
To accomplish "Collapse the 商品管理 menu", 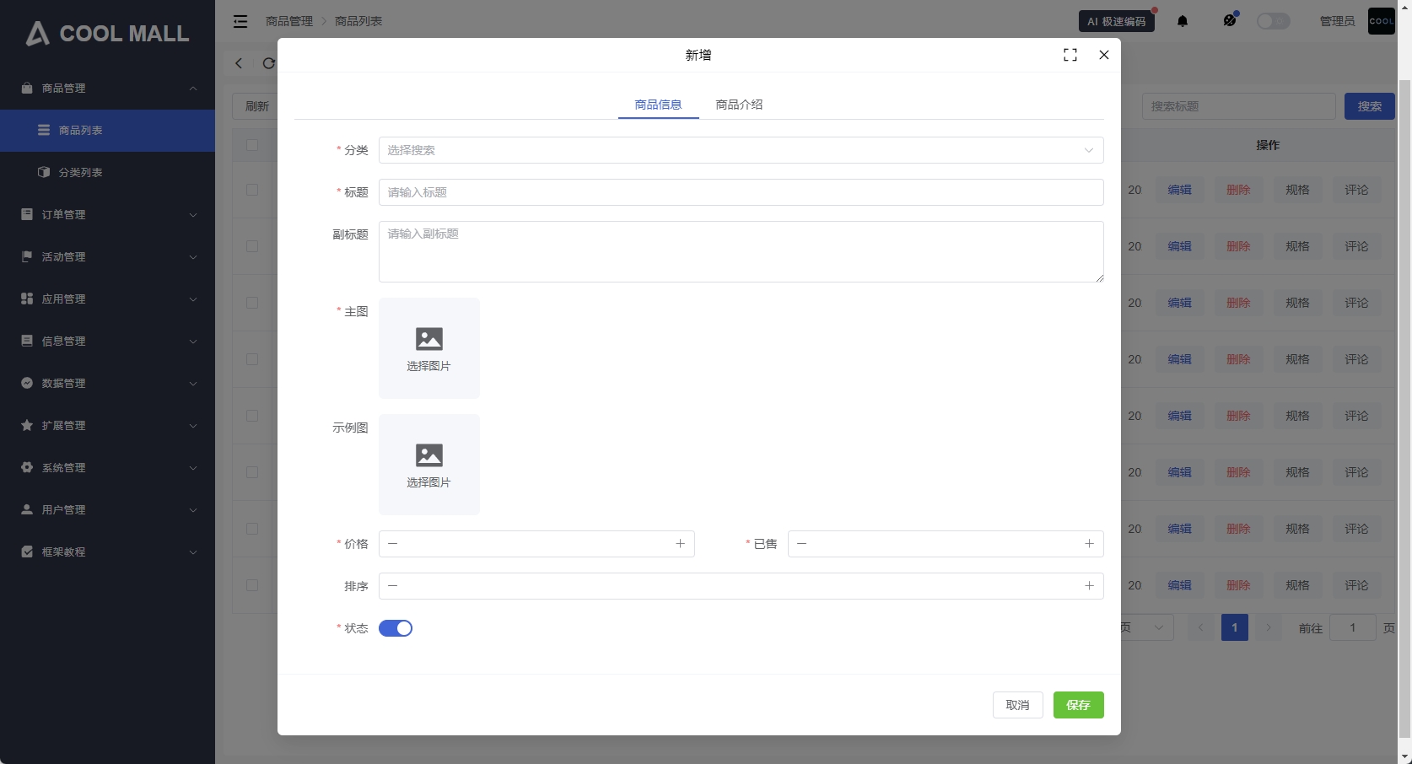I will tap(107, 89).
